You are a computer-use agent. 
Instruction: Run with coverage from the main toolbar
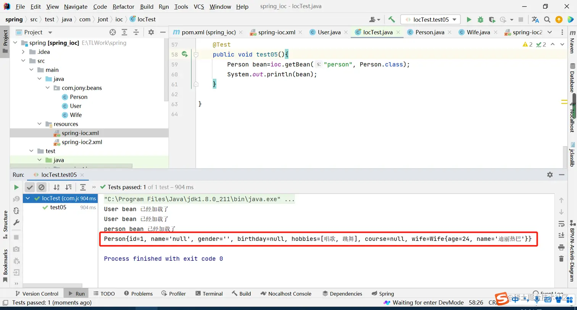coord(492,19)
